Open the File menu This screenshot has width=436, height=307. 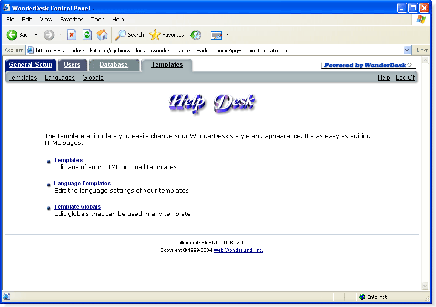(x=10, y=20)
